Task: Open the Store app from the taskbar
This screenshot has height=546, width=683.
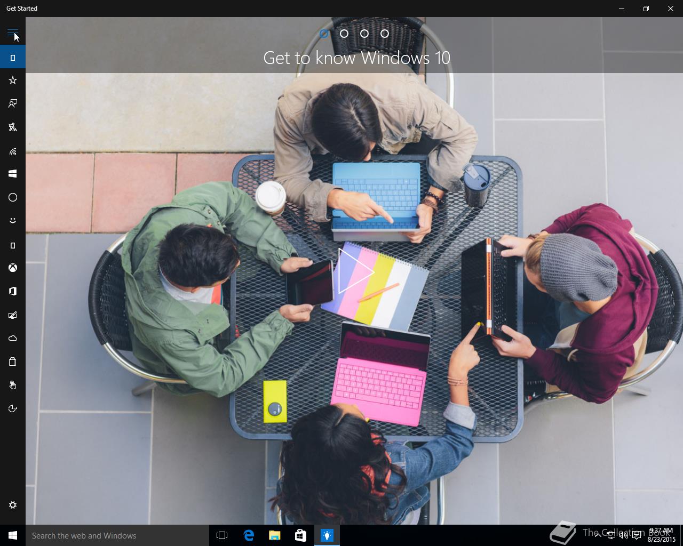Action: (x=301, y=535)
